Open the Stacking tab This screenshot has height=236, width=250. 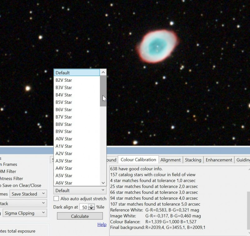coord(193,160)
